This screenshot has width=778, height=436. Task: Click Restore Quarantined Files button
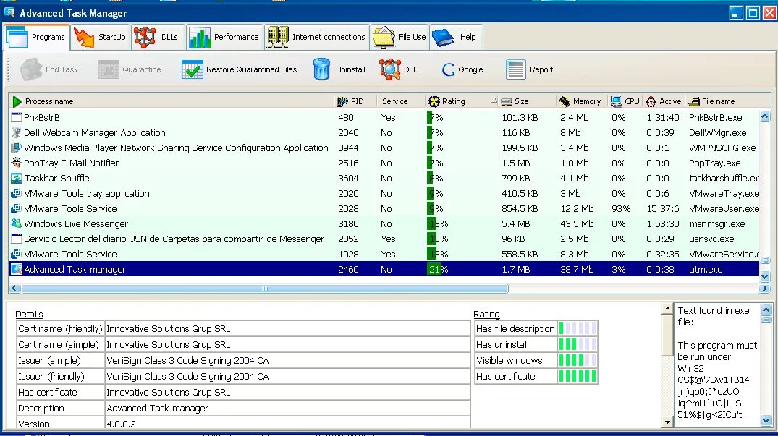[x=239, y=70]
